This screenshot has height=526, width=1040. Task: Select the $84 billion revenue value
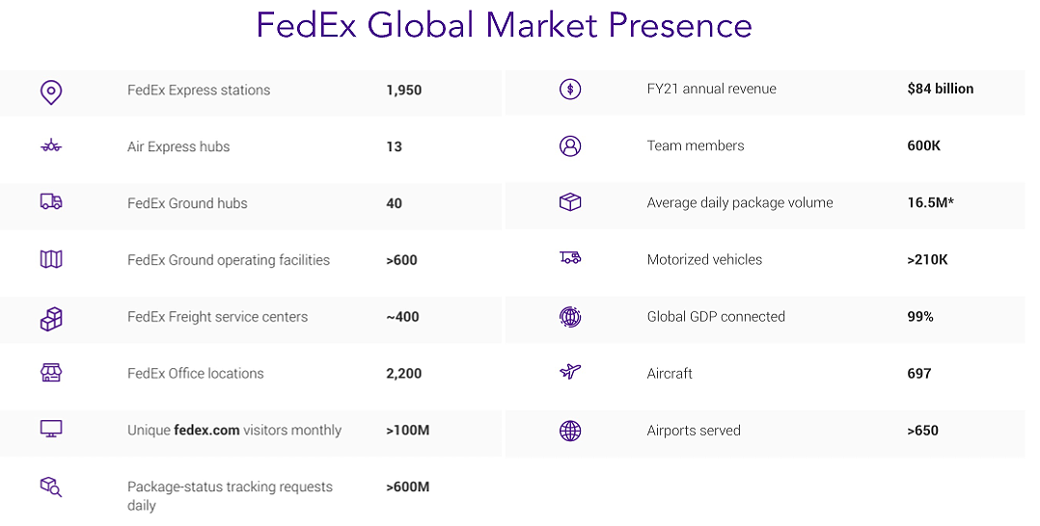(941, 89)
